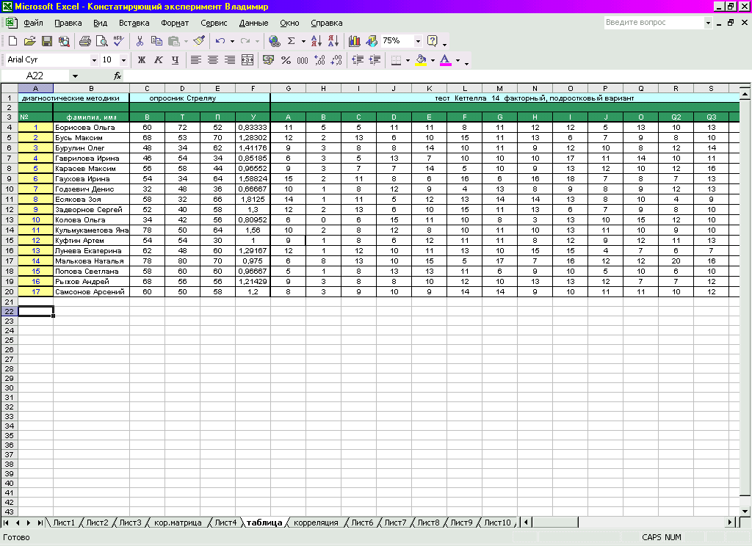The image size is (752, 546).
Task: Toggle italic formatting (К button)
Action: (158, 60)
